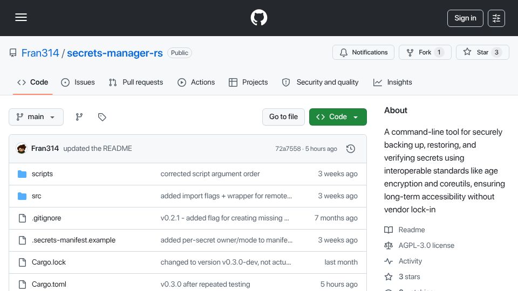Image resolution: width=518 pixels, height=291 pixels.
Task: Open the hamburger navigation menu
Action: point(21,17)
